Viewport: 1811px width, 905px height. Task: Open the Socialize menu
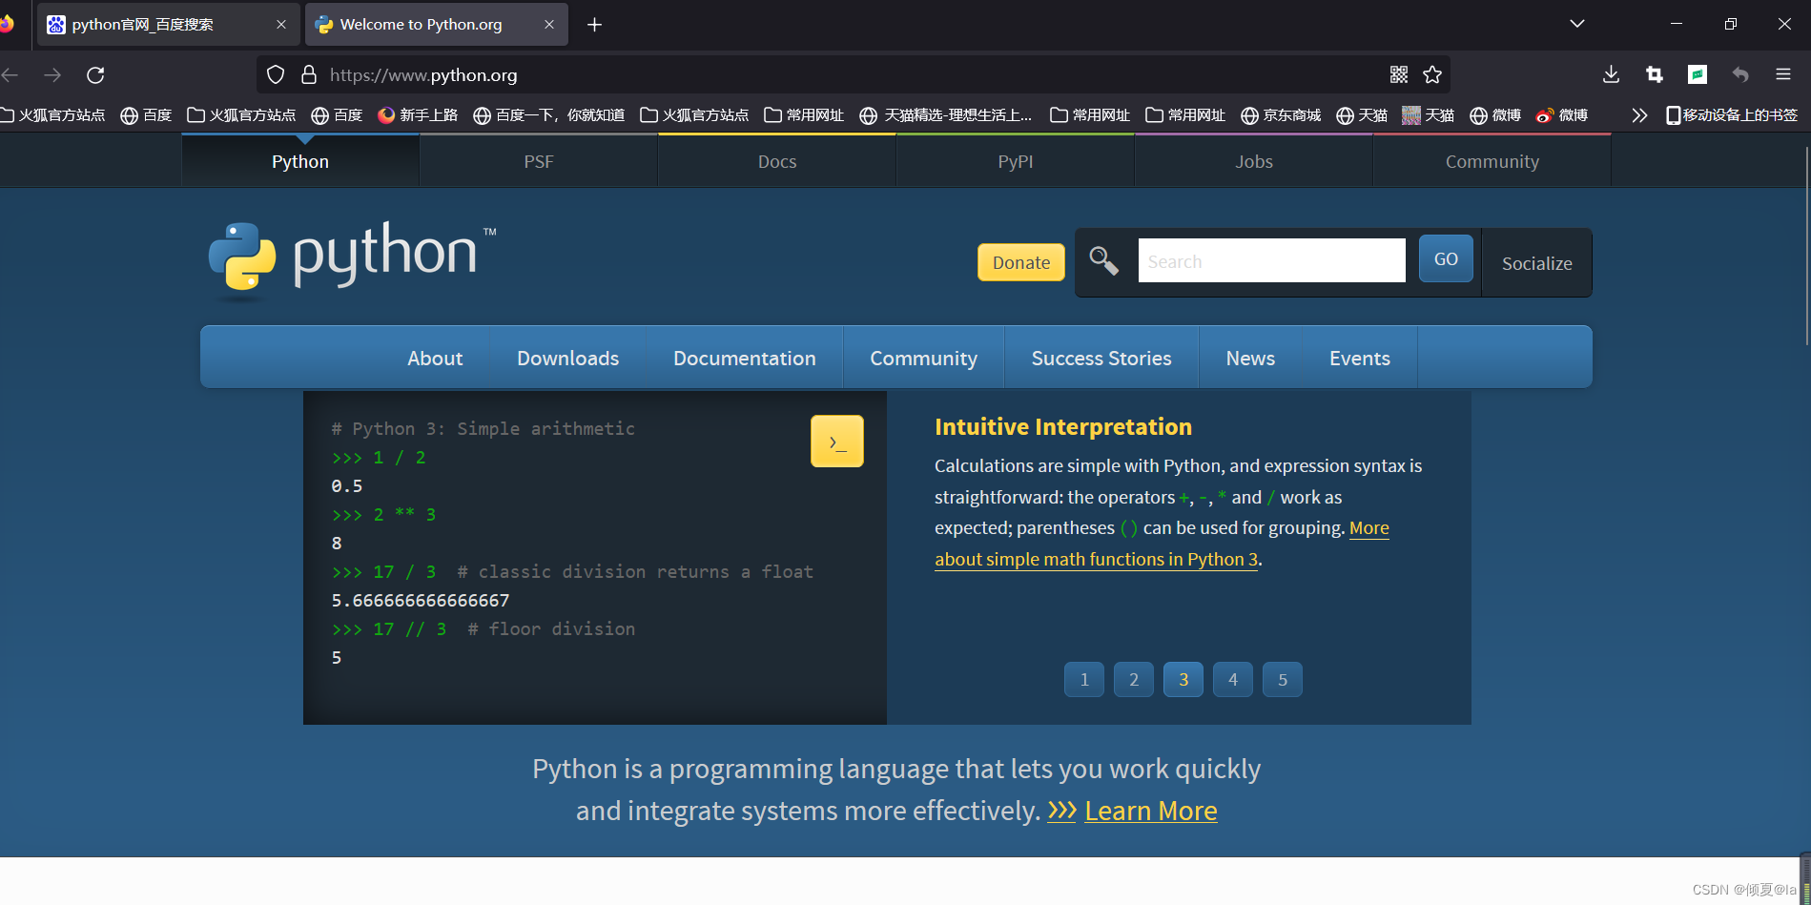(1536, 263)
